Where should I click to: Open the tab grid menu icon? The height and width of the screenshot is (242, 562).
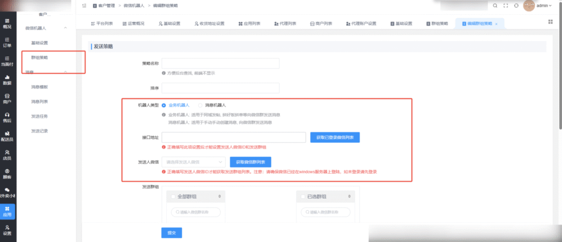(x=550, y=22)
